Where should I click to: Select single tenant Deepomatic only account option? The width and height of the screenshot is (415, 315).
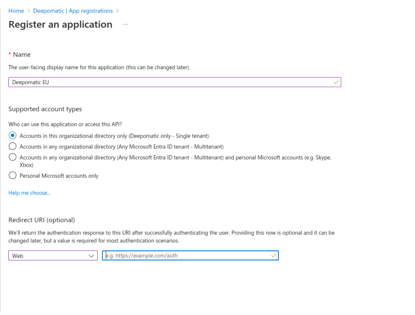point(13,136)
